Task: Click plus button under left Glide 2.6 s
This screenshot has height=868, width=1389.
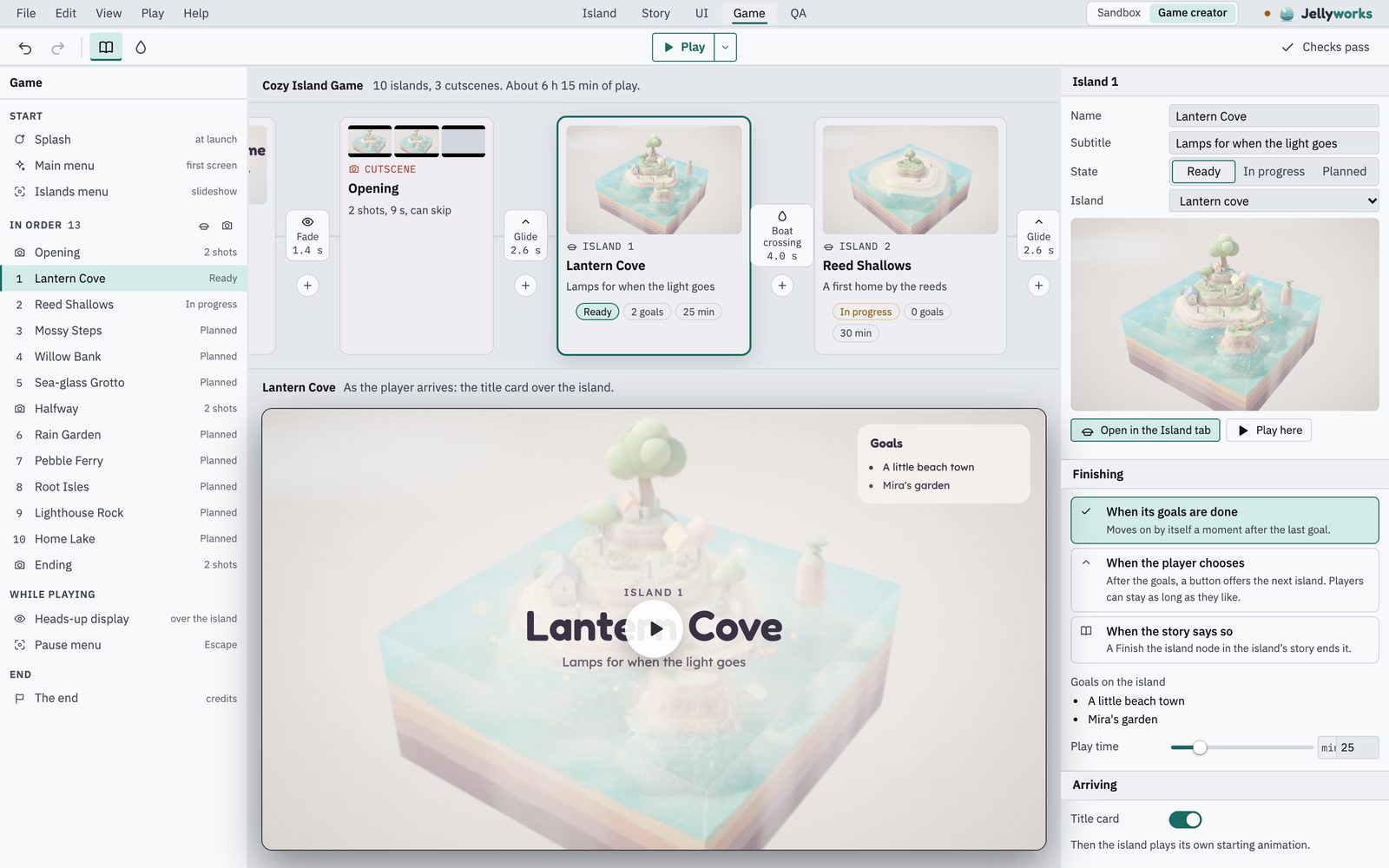Action: click(525, 286)
